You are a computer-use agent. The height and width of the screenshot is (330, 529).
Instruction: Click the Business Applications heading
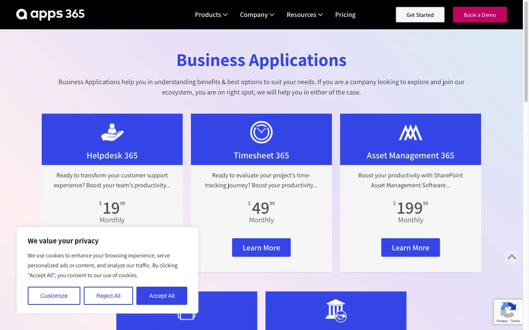tap(261, 60)
